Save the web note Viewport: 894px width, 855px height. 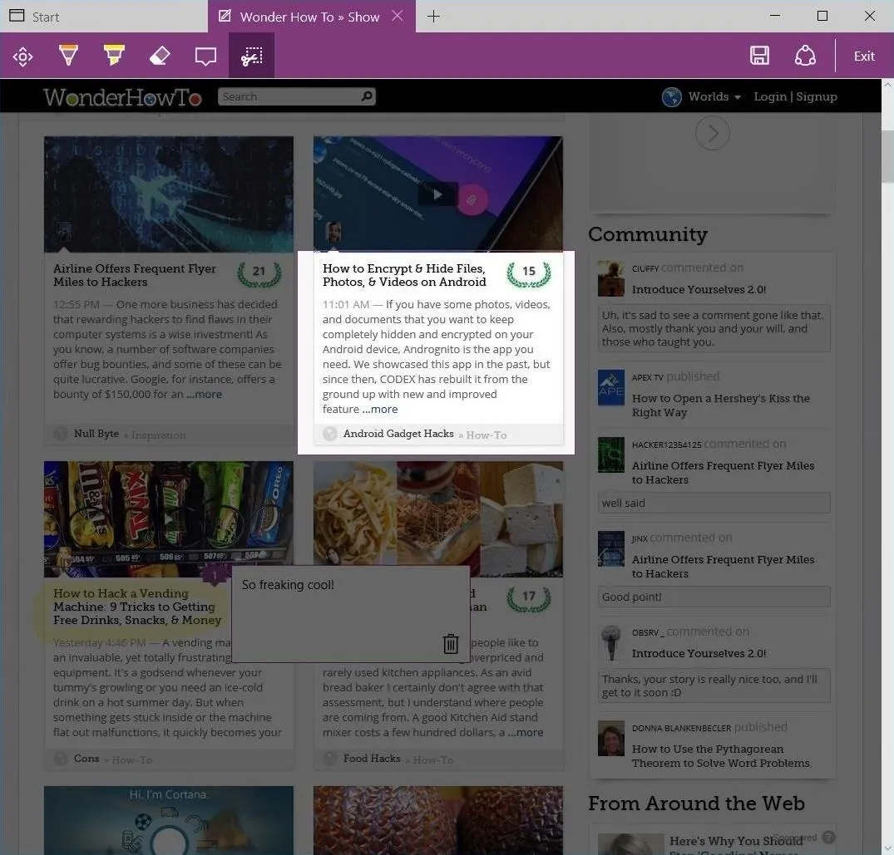[759, 56]
